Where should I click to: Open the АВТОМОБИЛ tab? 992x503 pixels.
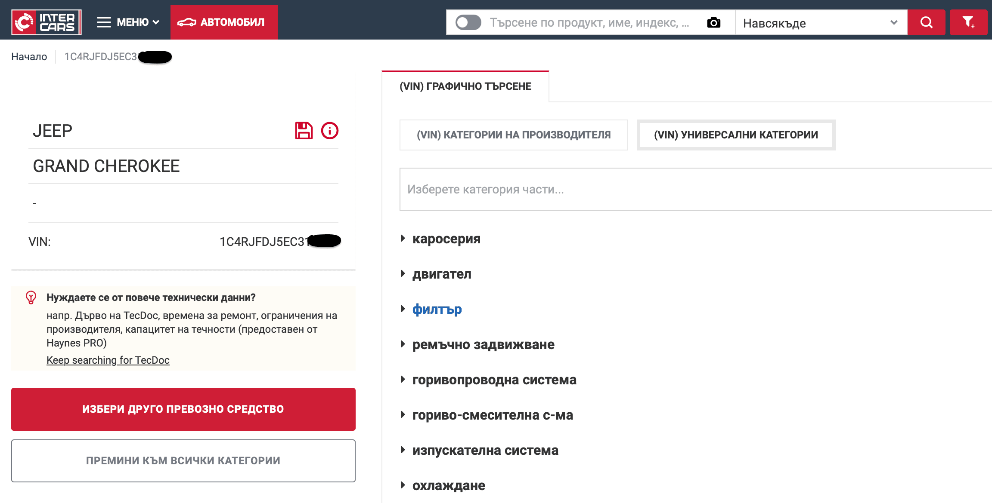224,22
